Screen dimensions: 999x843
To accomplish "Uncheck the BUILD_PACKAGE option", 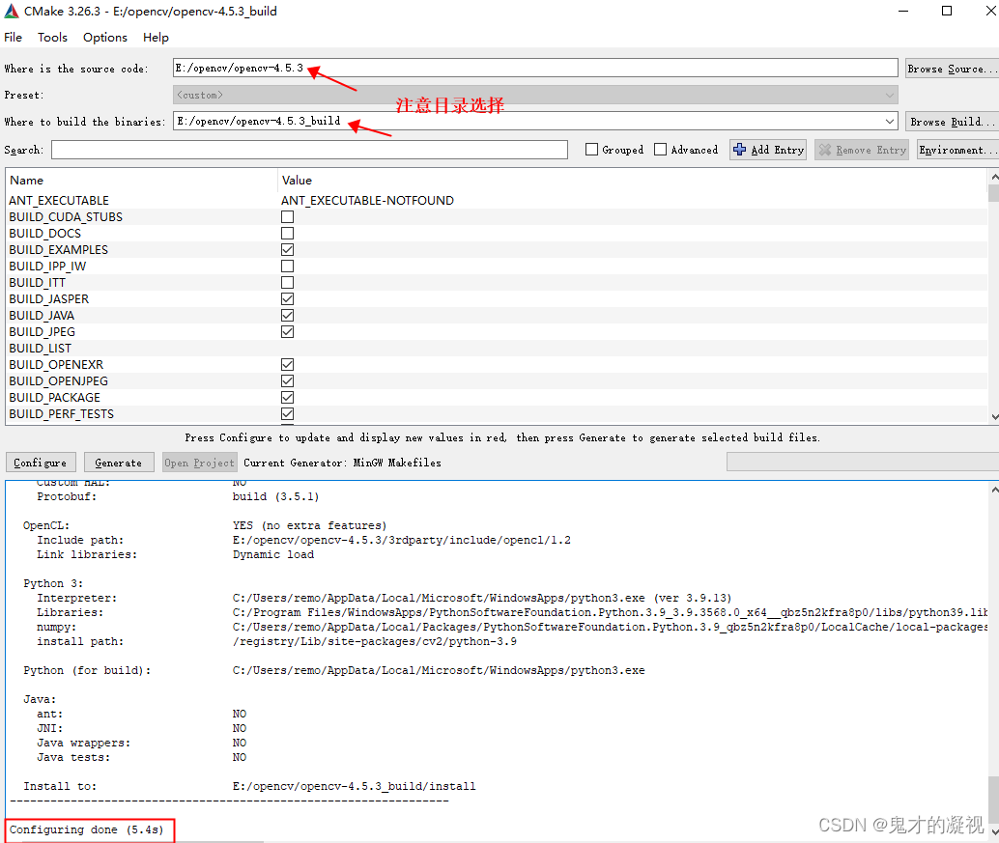I will (287, 397).
